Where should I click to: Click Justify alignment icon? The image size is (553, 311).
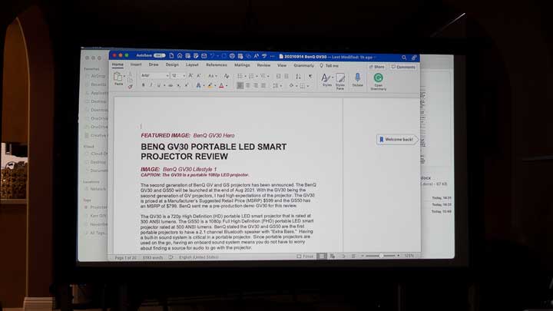tap(263, 86)
